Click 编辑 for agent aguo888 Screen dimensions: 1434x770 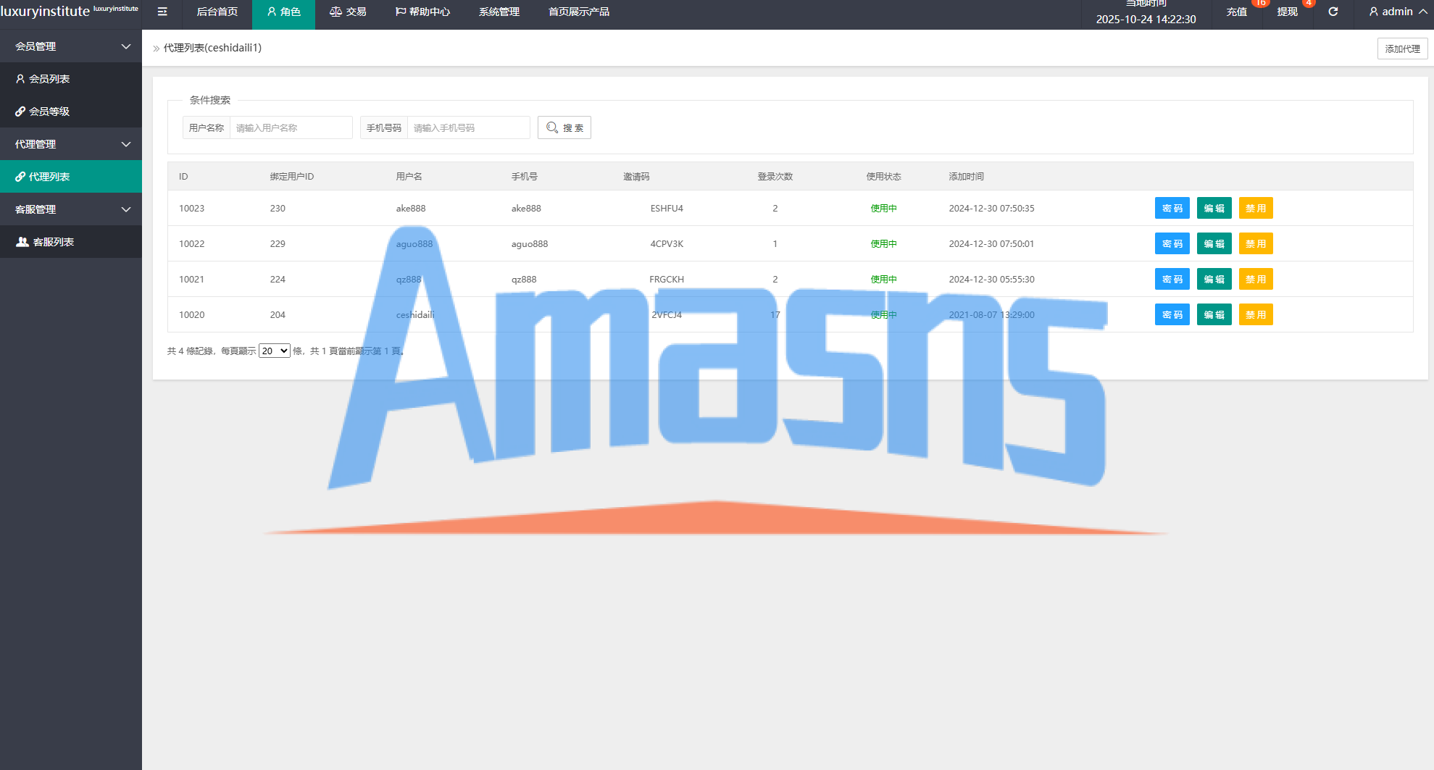pyautogui.click(x=1214, y=243)
